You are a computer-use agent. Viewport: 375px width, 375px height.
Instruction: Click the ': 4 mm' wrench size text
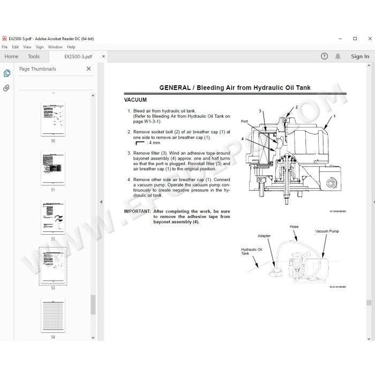[x=154, y=143]
